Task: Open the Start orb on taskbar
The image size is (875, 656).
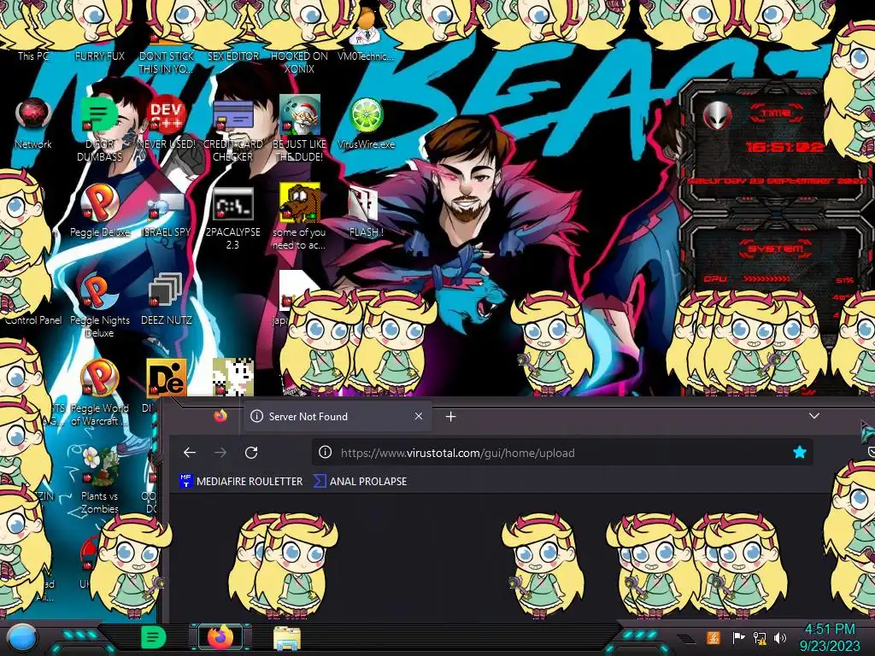Action: pos(22,638)
